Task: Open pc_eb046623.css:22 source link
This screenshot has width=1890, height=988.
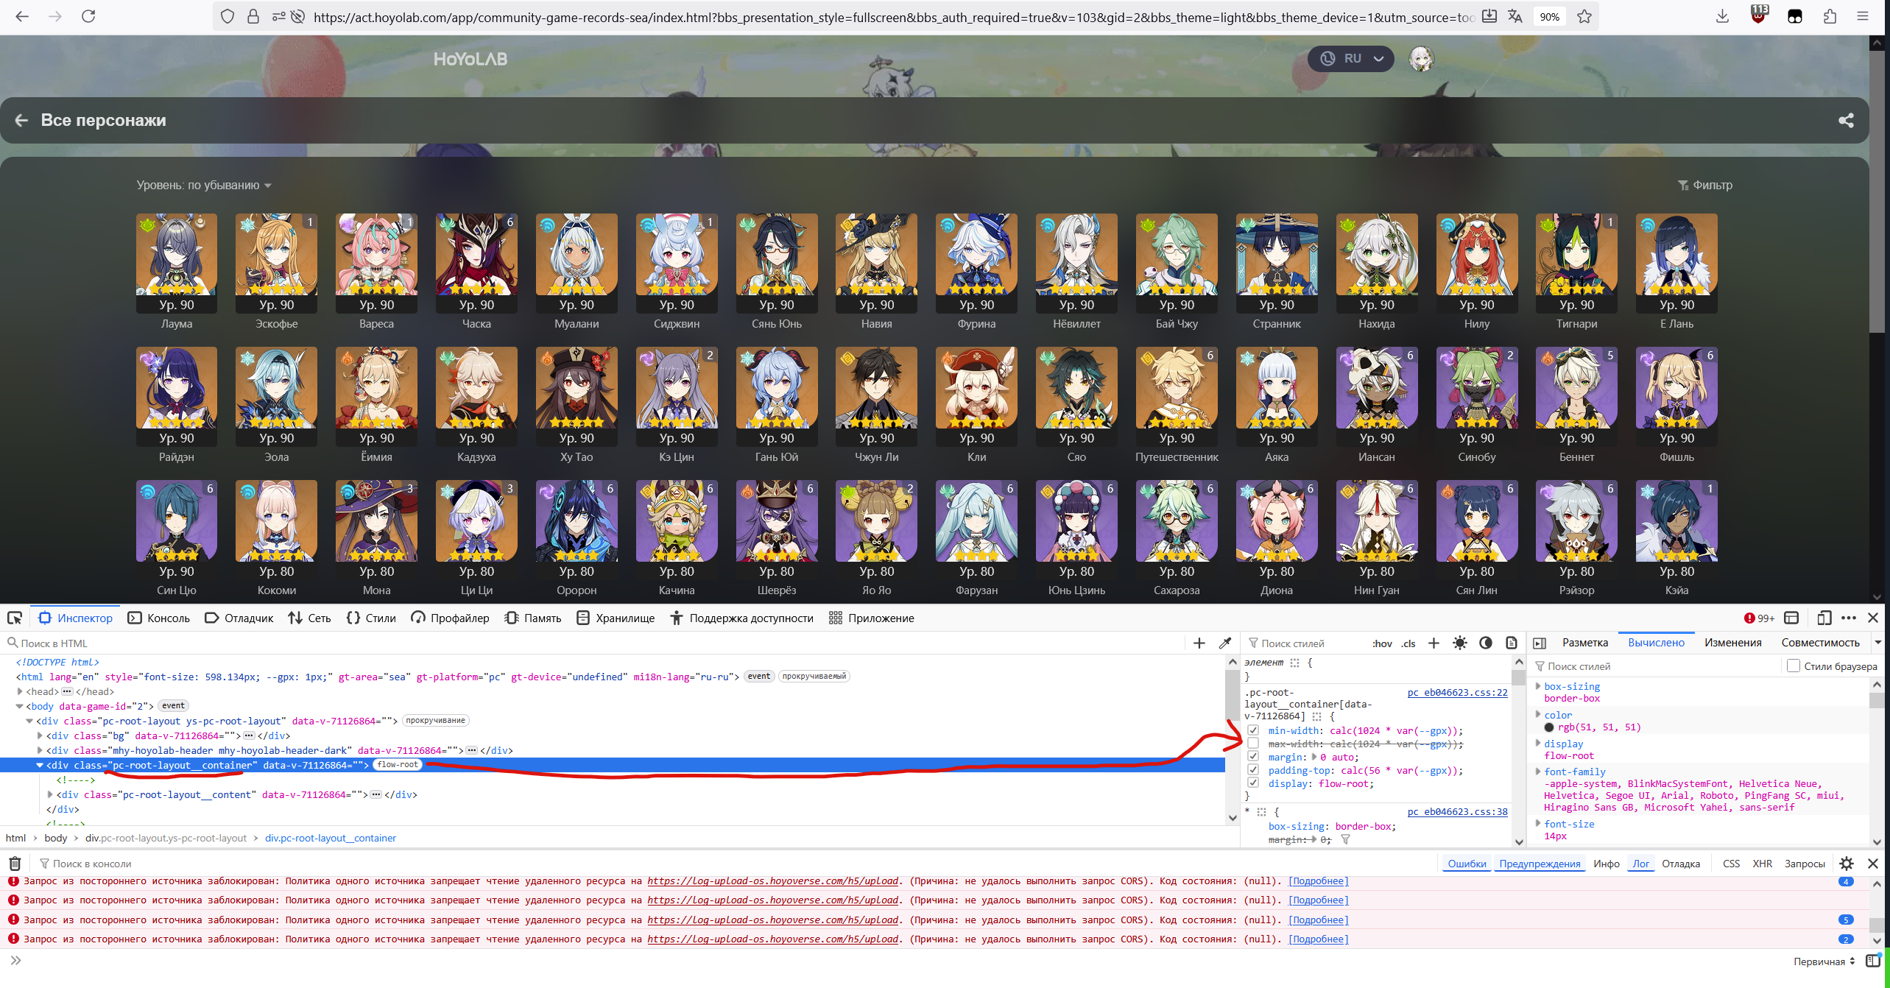Action: 1457,692
